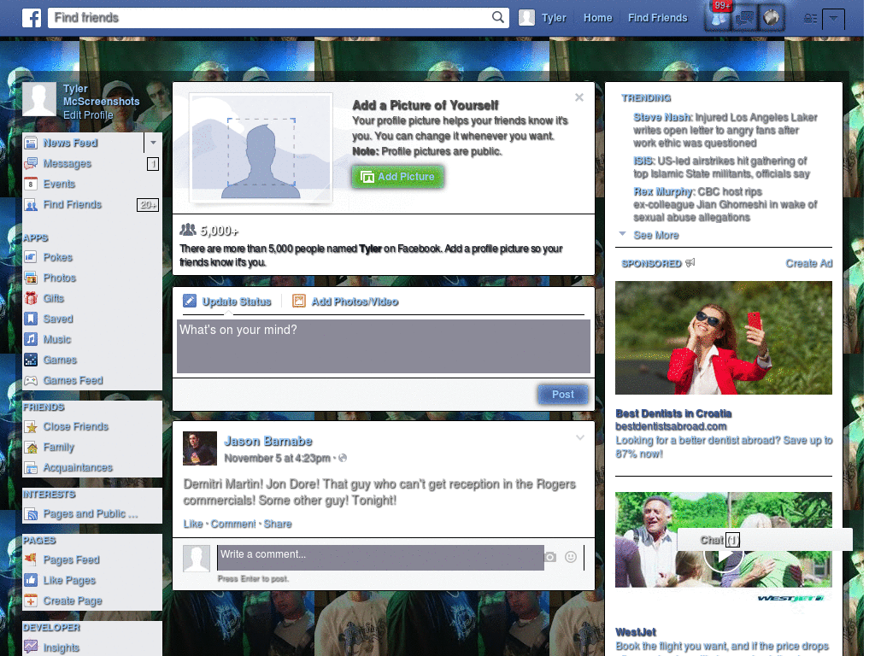Expand See More trending topics
Image resolution: width=875 pixels, height=656 pixels.
(x=656, y=236)
